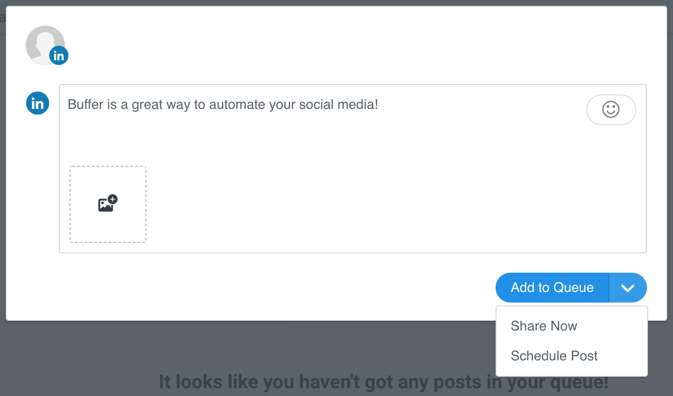The height and width of the screenshot is (396, 673).
Task: Click the grey profile silhouette picture
Action: 42,42
